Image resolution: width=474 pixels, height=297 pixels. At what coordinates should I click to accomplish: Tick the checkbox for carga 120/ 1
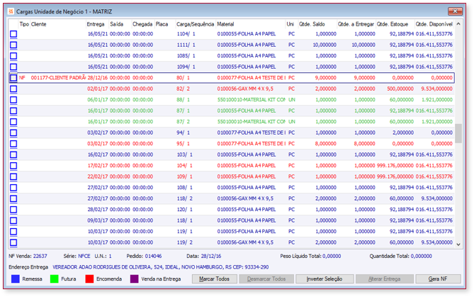[x=13, y=210]
